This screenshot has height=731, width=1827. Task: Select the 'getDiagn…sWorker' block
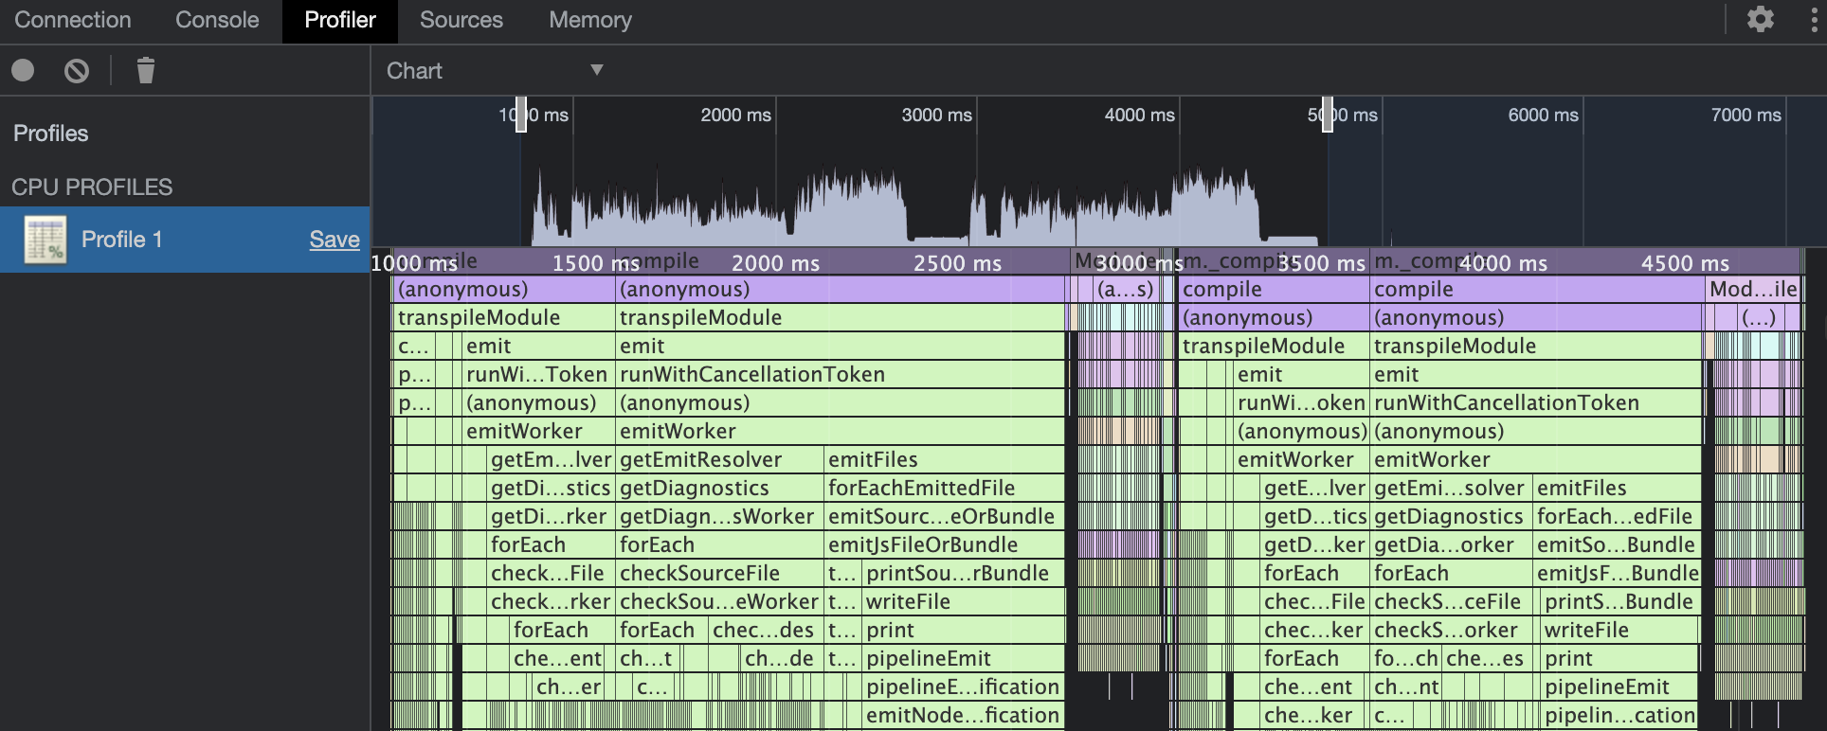coord(720,517)
